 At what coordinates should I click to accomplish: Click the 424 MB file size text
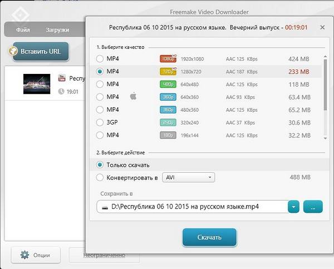click(x=298, y=59)
